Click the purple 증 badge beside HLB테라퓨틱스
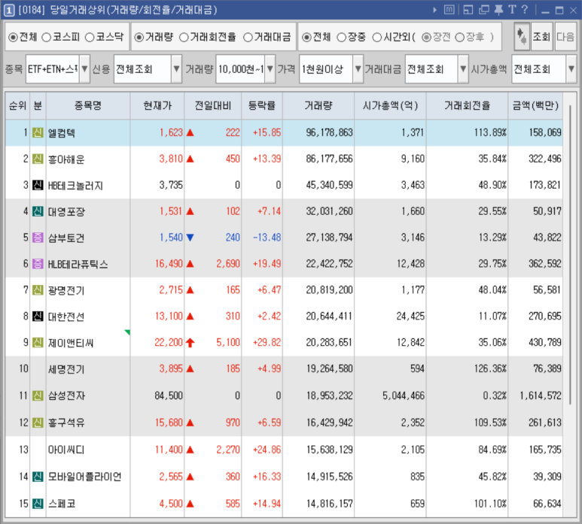 pyautogui.click(x=38, y=263)
